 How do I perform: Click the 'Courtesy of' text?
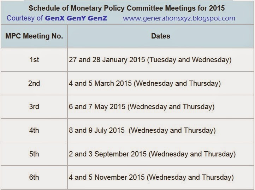coord(25,18)
